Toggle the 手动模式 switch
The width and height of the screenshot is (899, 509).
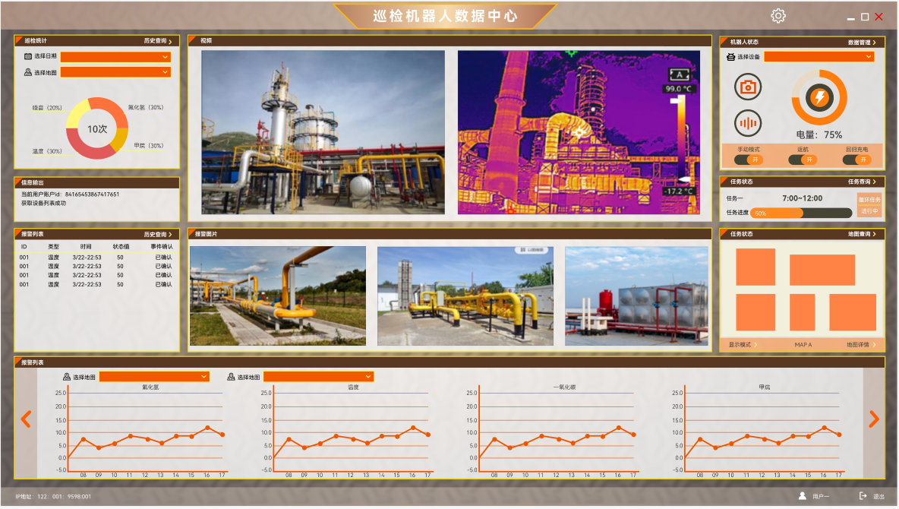point(749,160)
